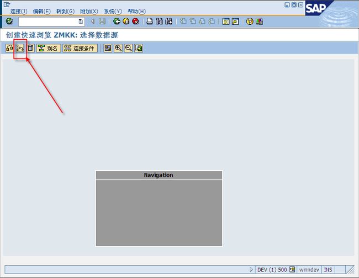Image resolution: width=359 pixels, height=278 pixels.
Task: Click the Zoom Out magnifier icon
Action: pos(129,48)
